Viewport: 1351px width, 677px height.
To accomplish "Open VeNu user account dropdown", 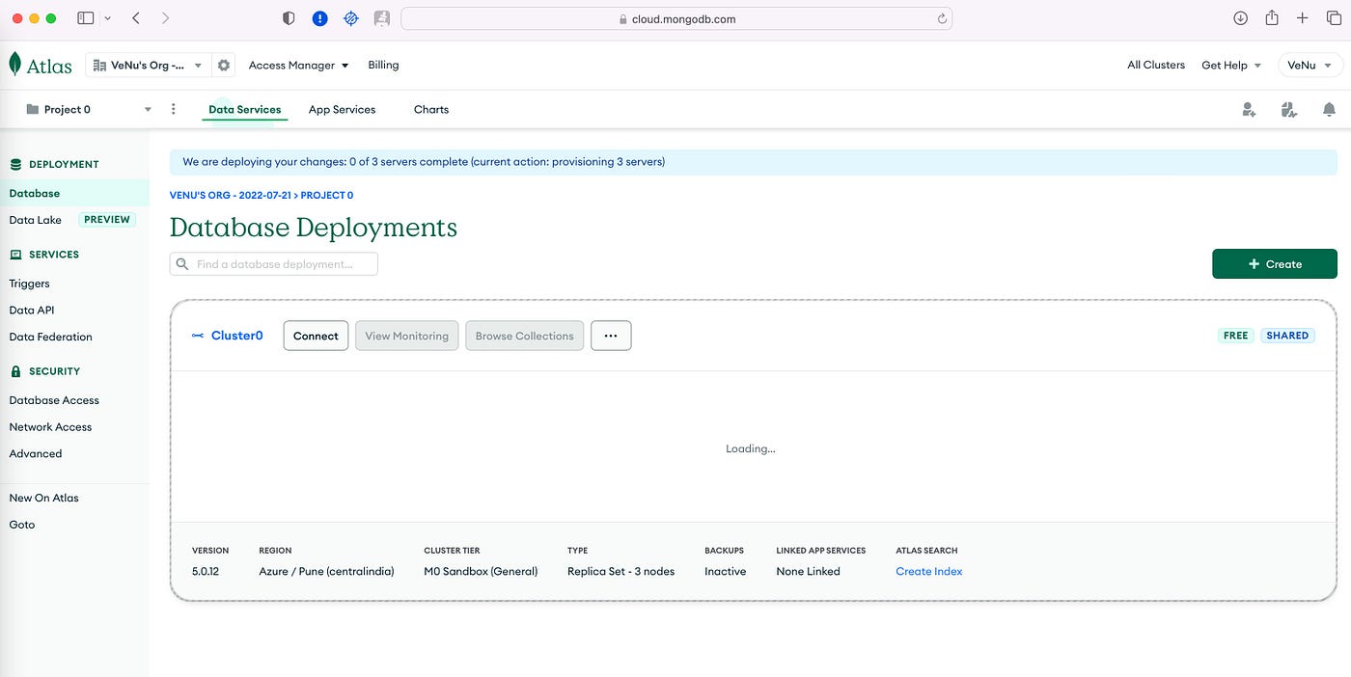I will tap(1310, 66).
